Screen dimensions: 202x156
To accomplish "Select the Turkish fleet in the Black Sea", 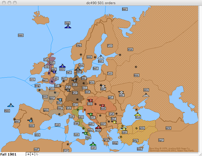I will [x=138, y=114].
